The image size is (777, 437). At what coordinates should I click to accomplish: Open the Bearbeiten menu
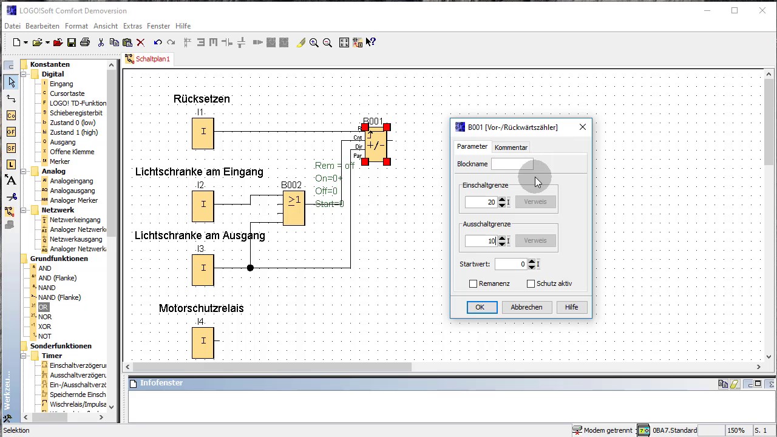pyautogui.click(x=42, y=26)
